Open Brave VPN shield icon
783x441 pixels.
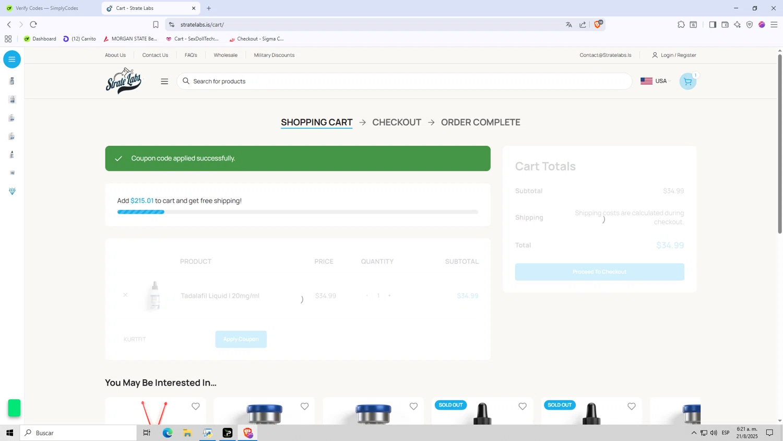point(750,25)
